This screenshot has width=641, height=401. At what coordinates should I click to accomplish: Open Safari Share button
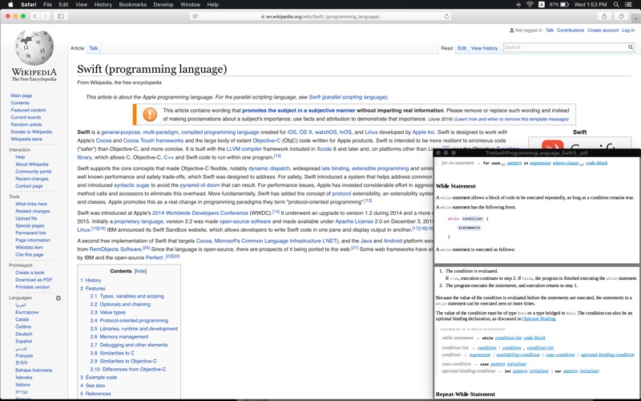(x=604, y=16)
